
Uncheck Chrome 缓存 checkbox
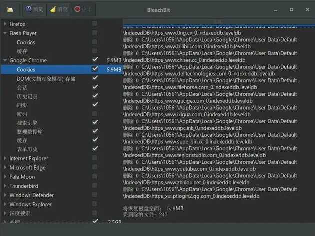(95, 140)
